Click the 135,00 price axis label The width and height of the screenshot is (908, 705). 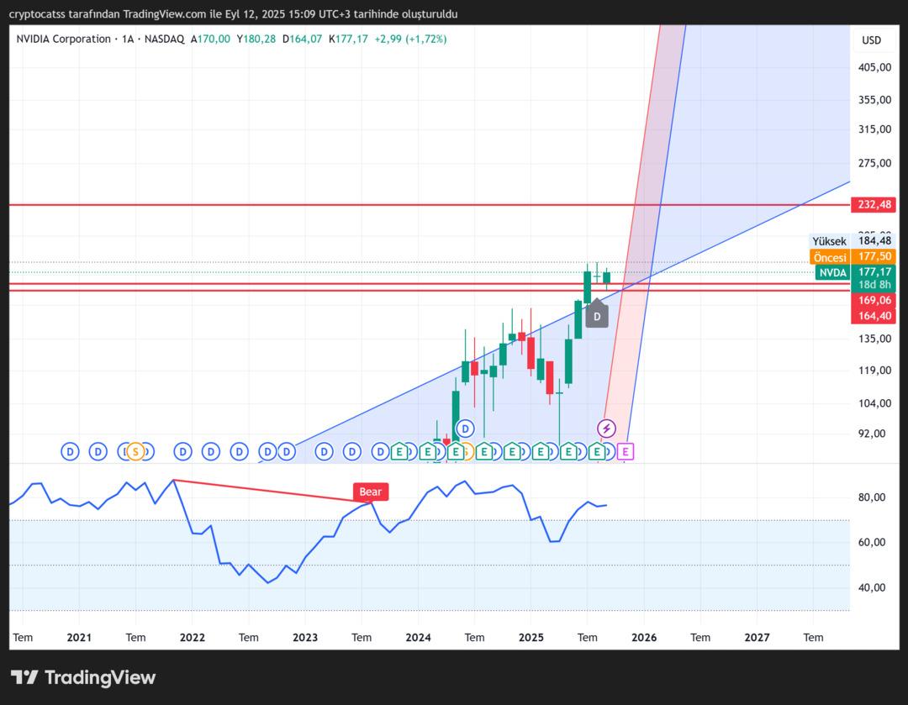click(x=874, y=339)
